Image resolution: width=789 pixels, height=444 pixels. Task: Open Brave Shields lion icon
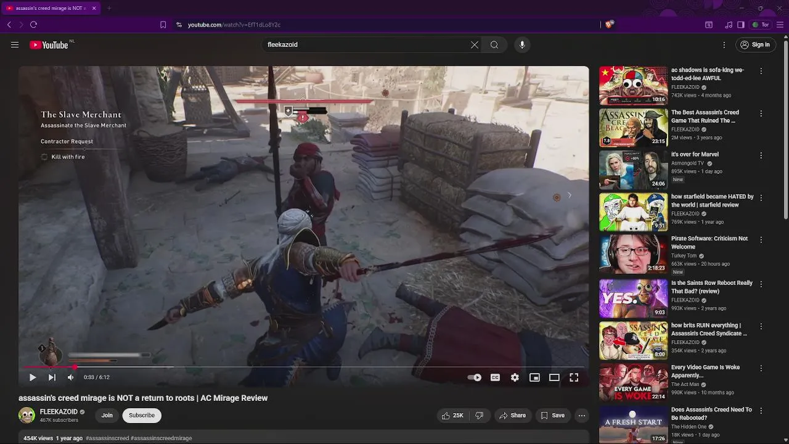[609, 25]
